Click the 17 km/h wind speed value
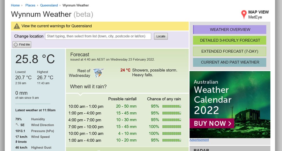The height and width of the screenshot is (151, 282). pyautogui.click(x=21, y=137)
